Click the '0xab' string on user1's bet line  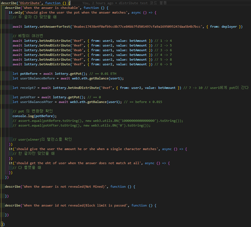(x=78, y=50)
